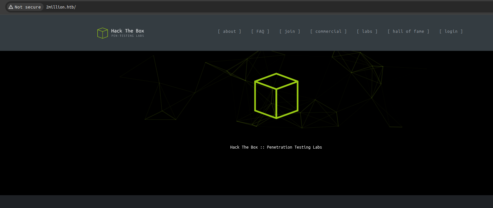Open the hall of fame page
The image size is (493, 208).
[x=408, y=31]
